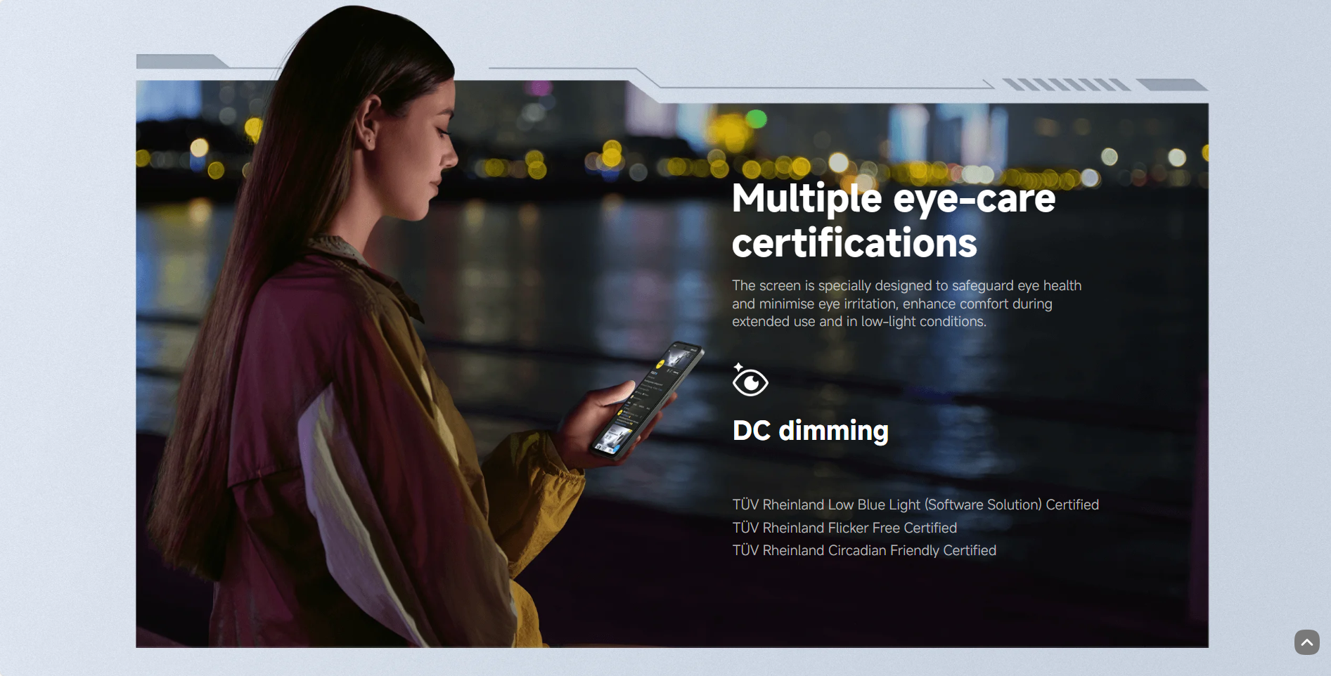The image size is (1331, 676).
Task: Click the eye-care icon above DC dimming
Action: 750,381
